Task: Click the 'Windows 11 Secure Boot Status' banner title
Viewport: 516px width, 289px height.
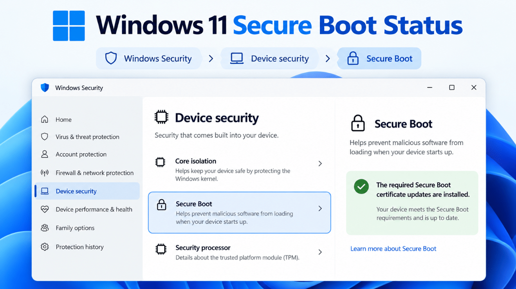Action: point(279,25)
